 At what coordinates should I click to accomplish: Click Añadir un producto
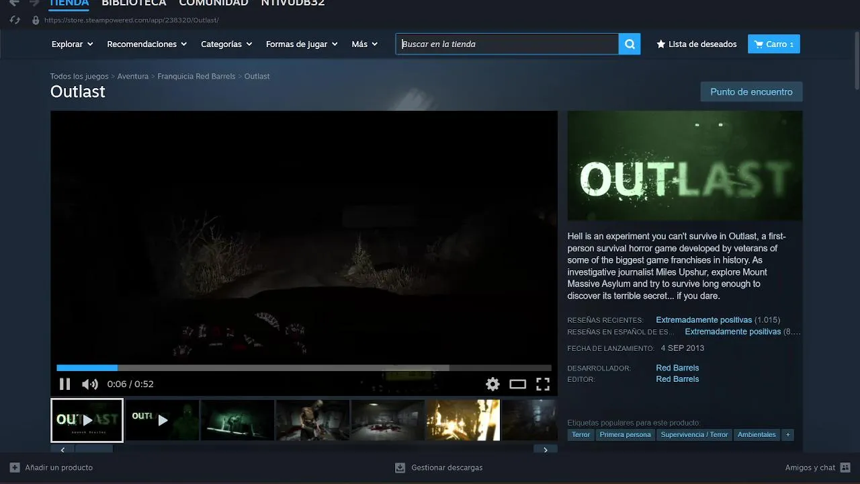pos(51,467)
